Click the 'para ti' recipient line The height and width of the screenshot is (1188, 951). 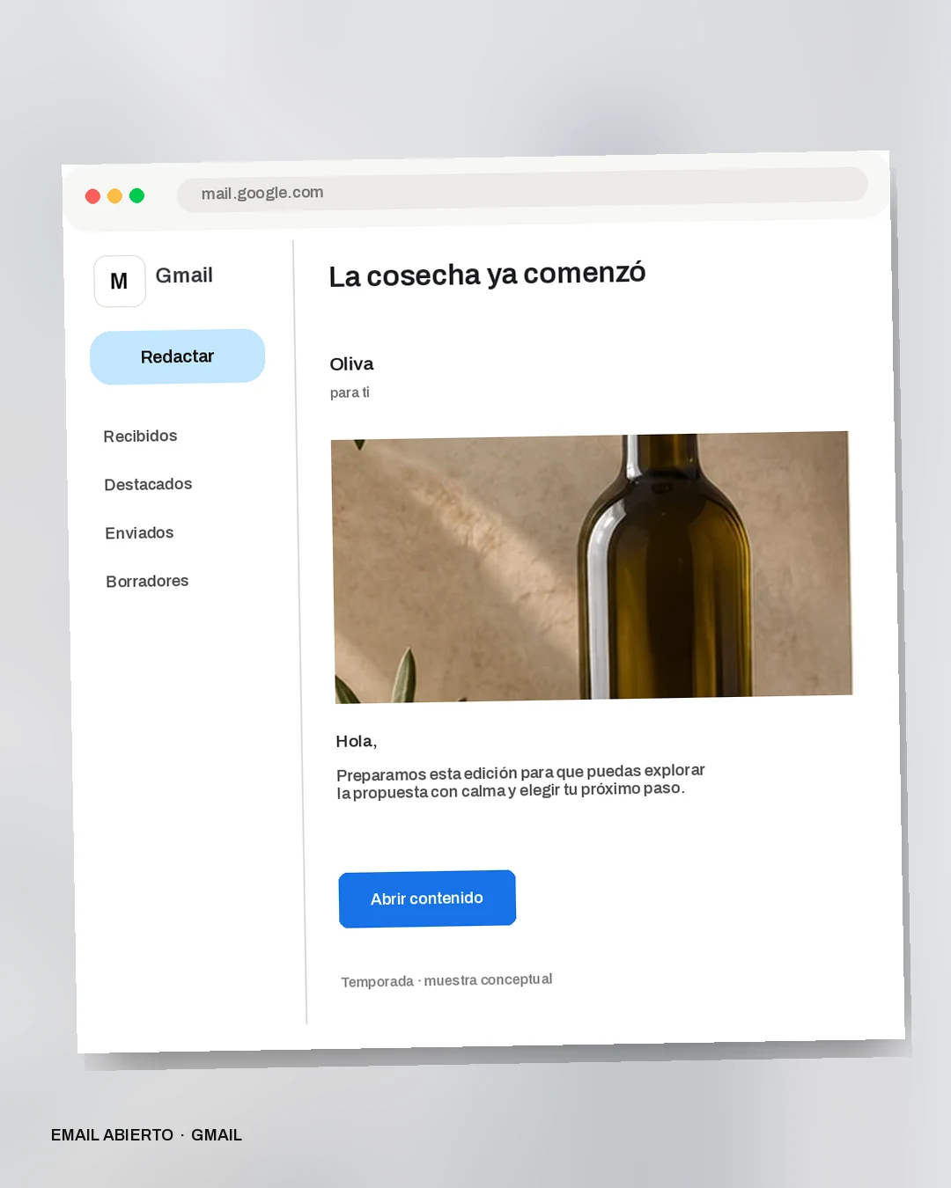350,392
